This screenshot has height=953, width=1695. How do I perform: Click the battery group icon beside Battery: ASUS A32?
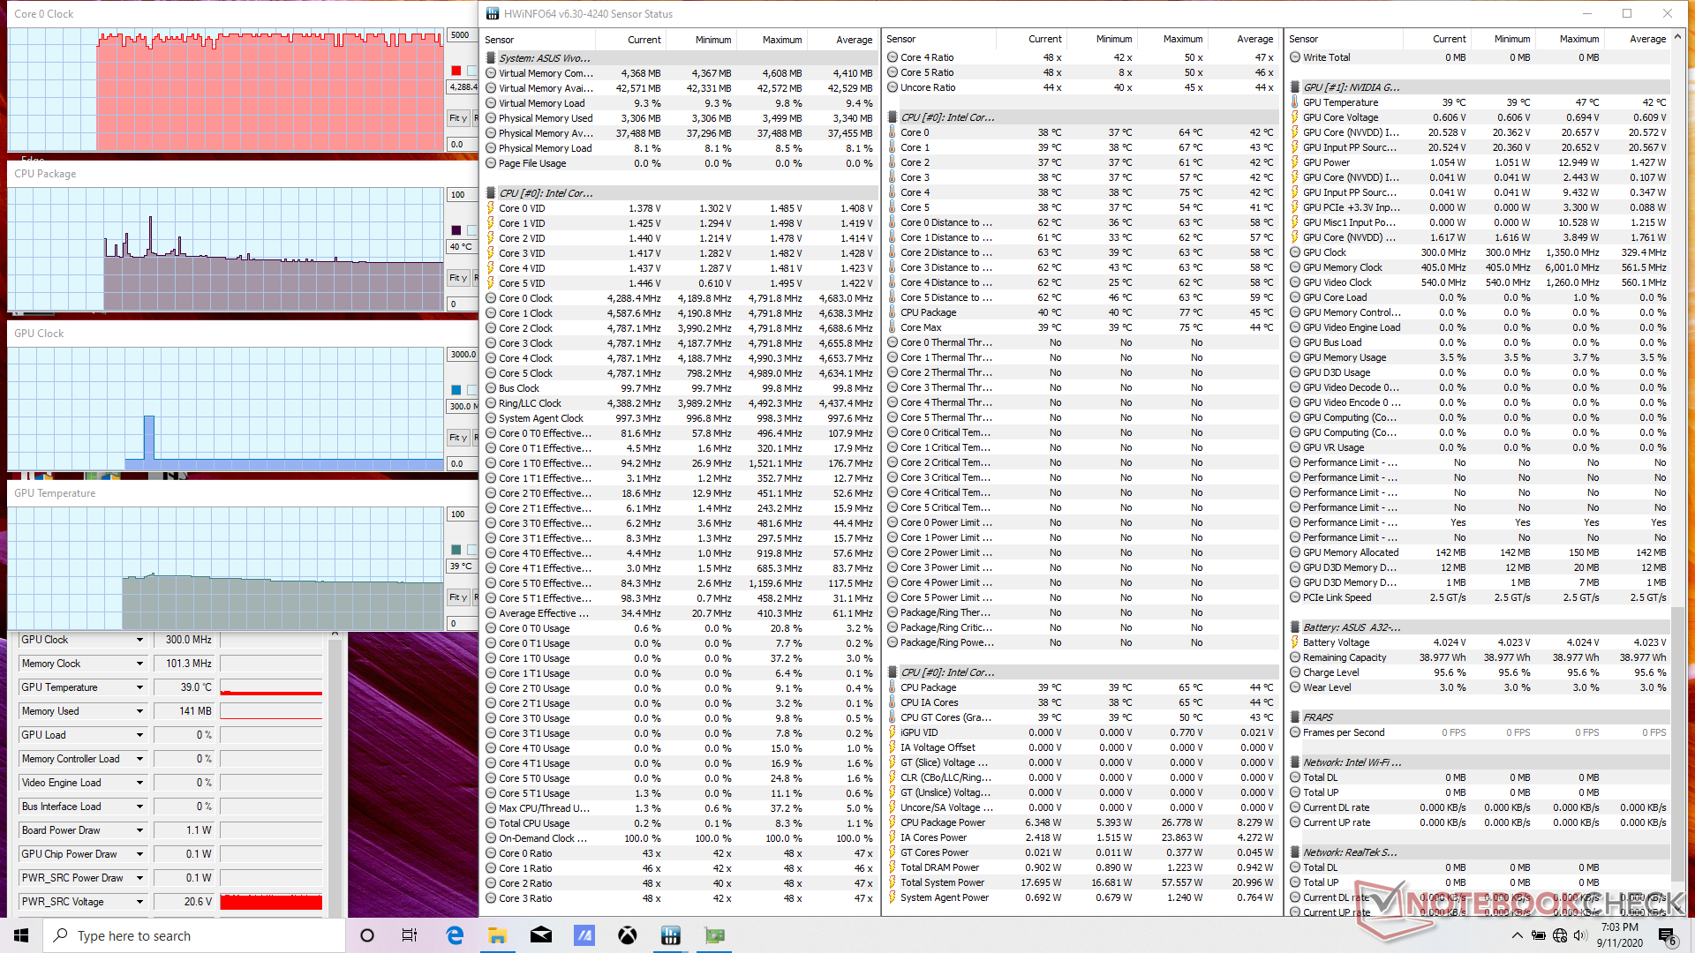click(1295, 627)
